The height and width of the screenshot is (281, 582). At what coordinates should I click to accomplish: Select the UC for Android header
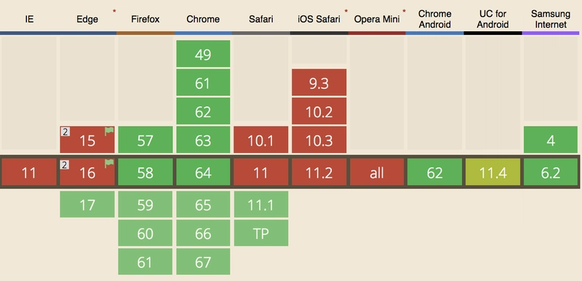493,19
